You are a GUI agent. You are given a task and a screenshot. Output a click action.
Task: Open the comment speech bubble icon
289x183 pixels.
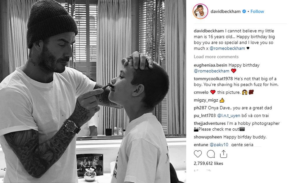(211, 154)
